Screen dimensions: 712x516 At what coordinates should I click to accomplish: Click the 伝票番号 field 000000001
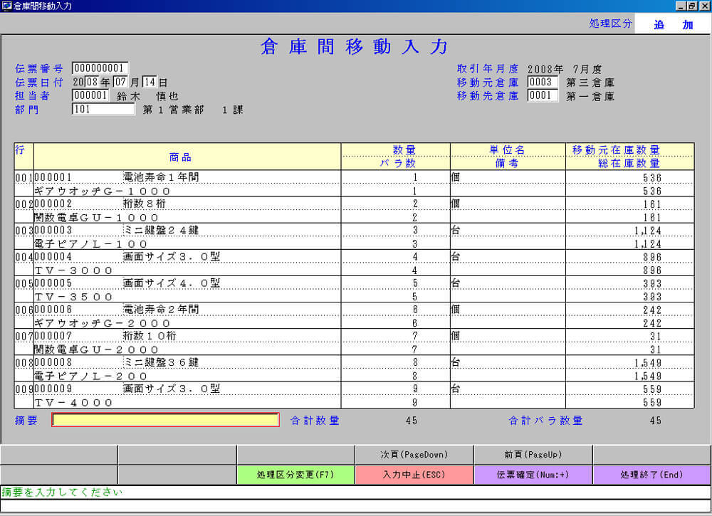[x=100, y=68]
